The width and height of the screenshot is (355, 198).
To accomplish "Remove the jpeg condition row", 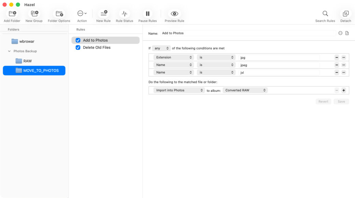I will point(337,65).
